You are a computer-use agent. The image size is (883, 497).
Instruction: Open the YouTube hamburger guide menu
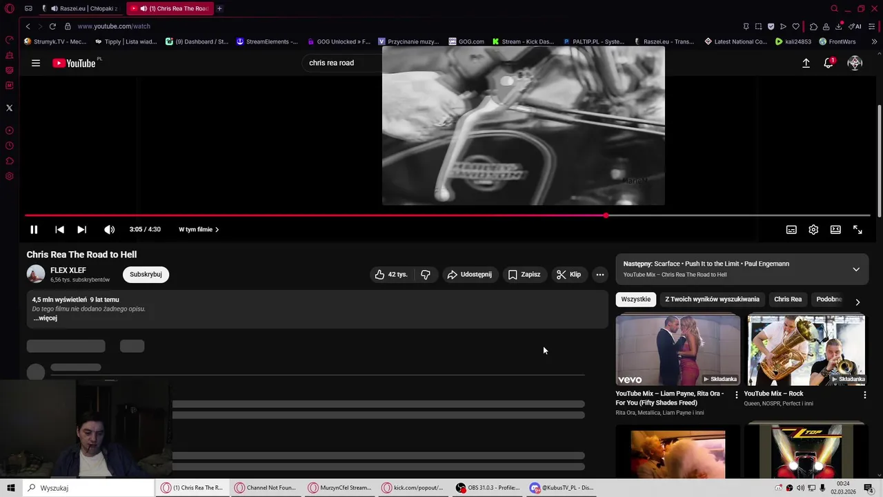(36, 63)
